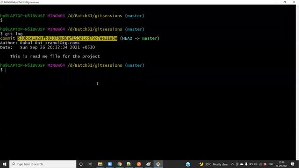Click the microphone tray icon

click(246, 164)
